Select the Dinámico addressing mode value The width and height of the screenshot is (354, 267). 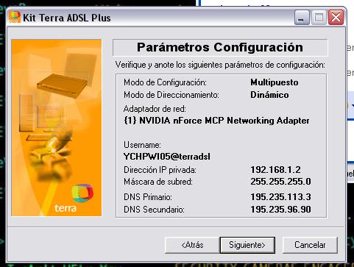[x=269, y=95]
